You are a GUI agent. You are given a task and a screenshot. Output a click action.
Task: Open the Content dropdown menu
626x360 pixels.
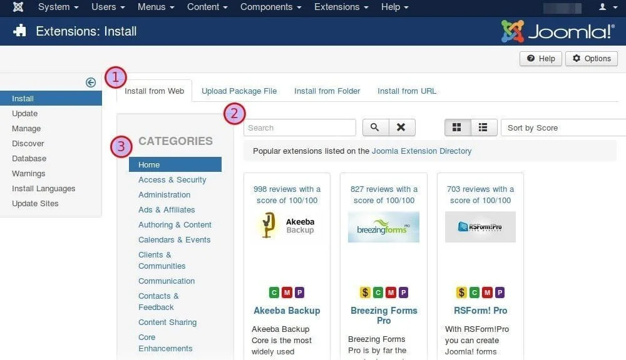[x=207, y=7]
